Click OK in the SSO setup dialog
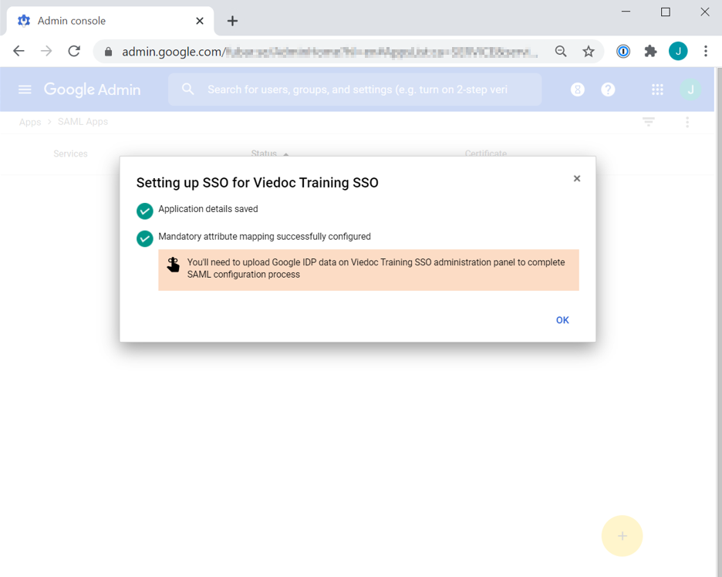The image size is (722, 577). (562, 320)
